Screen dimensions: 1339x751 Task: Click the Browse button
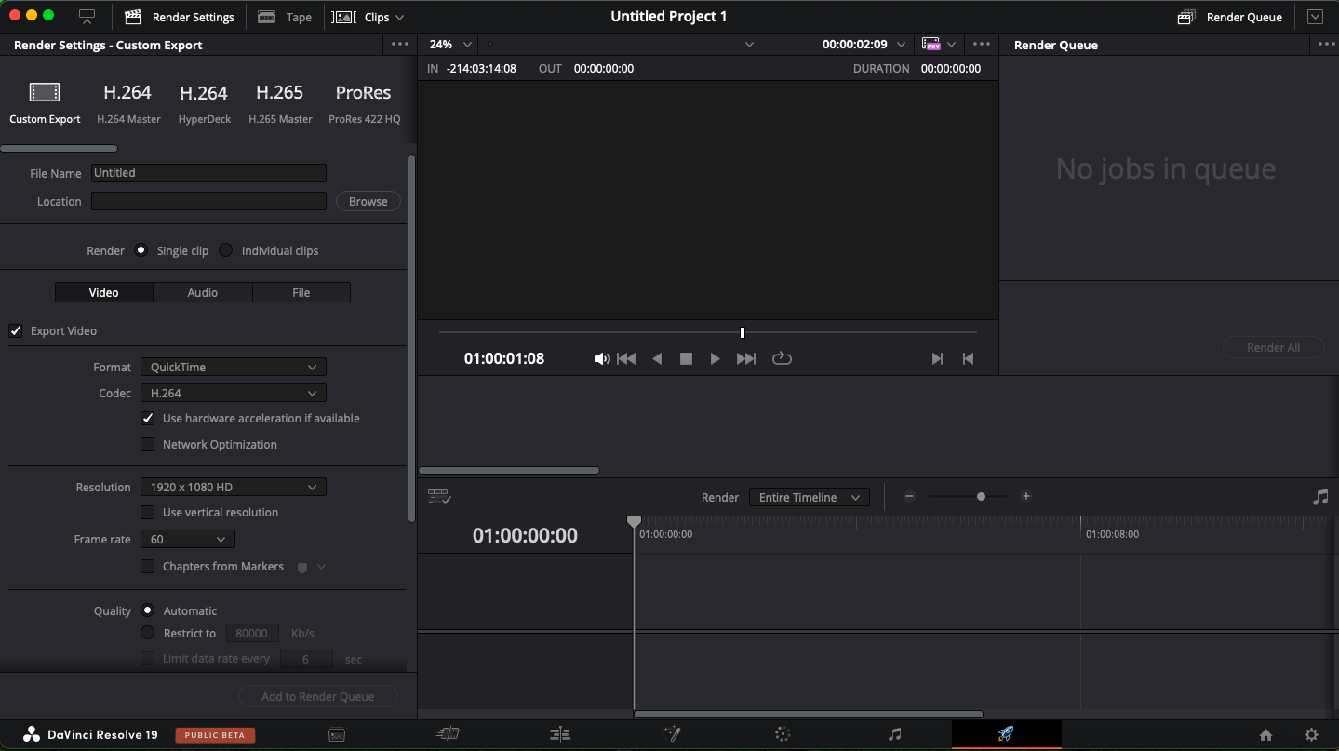point(368,201)
